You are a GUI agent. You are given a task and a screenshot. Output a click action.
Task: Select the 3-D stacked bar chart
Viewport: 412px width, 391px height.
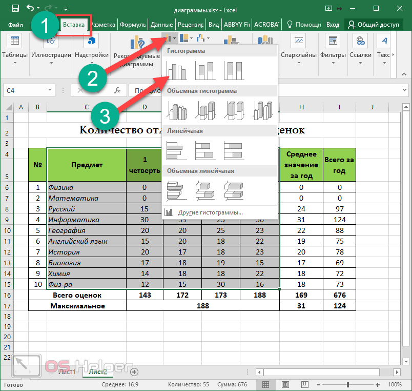coord(205,190)
